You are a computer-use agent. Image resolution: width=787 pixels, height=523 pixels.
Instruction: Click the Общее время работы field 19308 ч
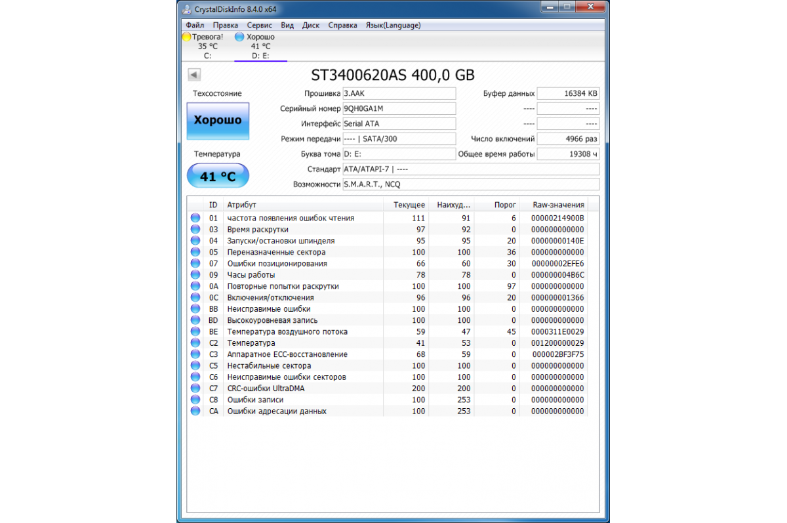tap(568, 154)
